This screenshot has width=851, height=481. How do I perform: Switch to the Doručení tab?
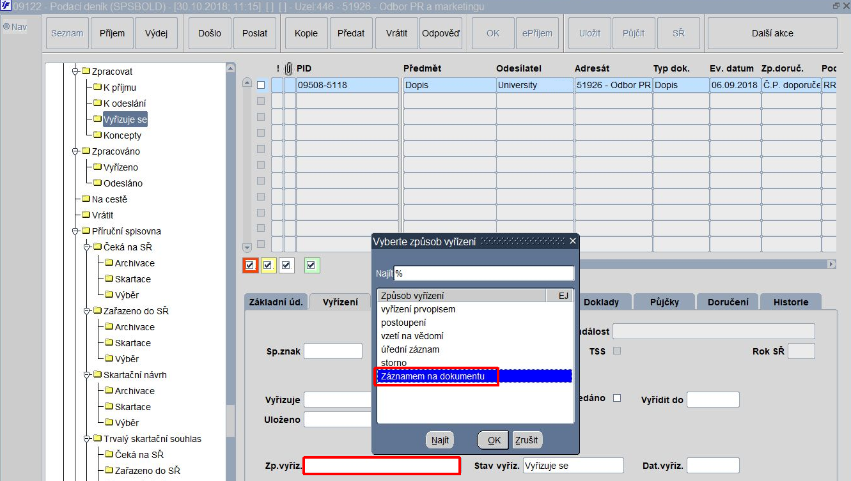tap(728, 302)
